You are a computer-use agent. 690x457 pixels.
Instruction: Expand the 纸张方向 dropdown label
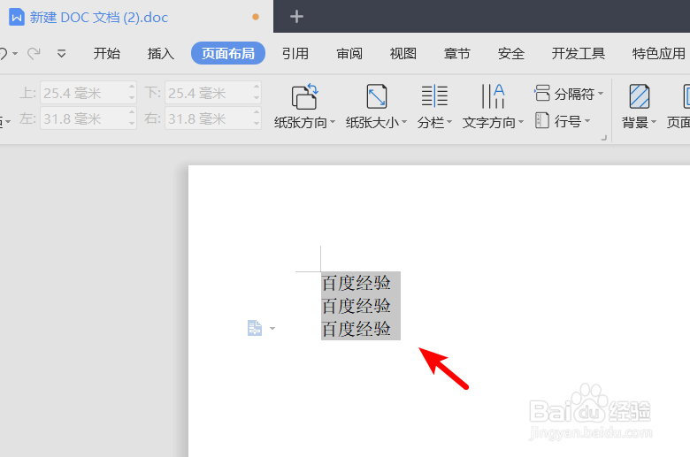coord(304,122)
